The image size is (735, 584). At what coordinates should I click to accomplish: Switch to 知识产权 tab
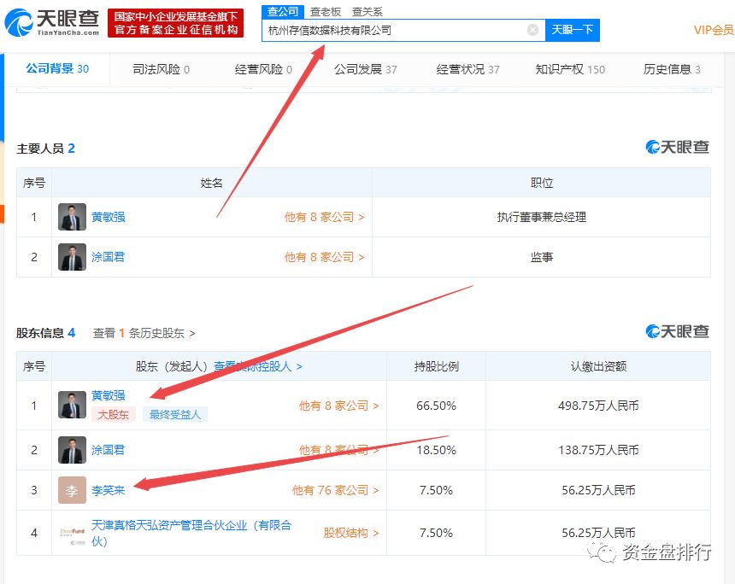[570, 69]
